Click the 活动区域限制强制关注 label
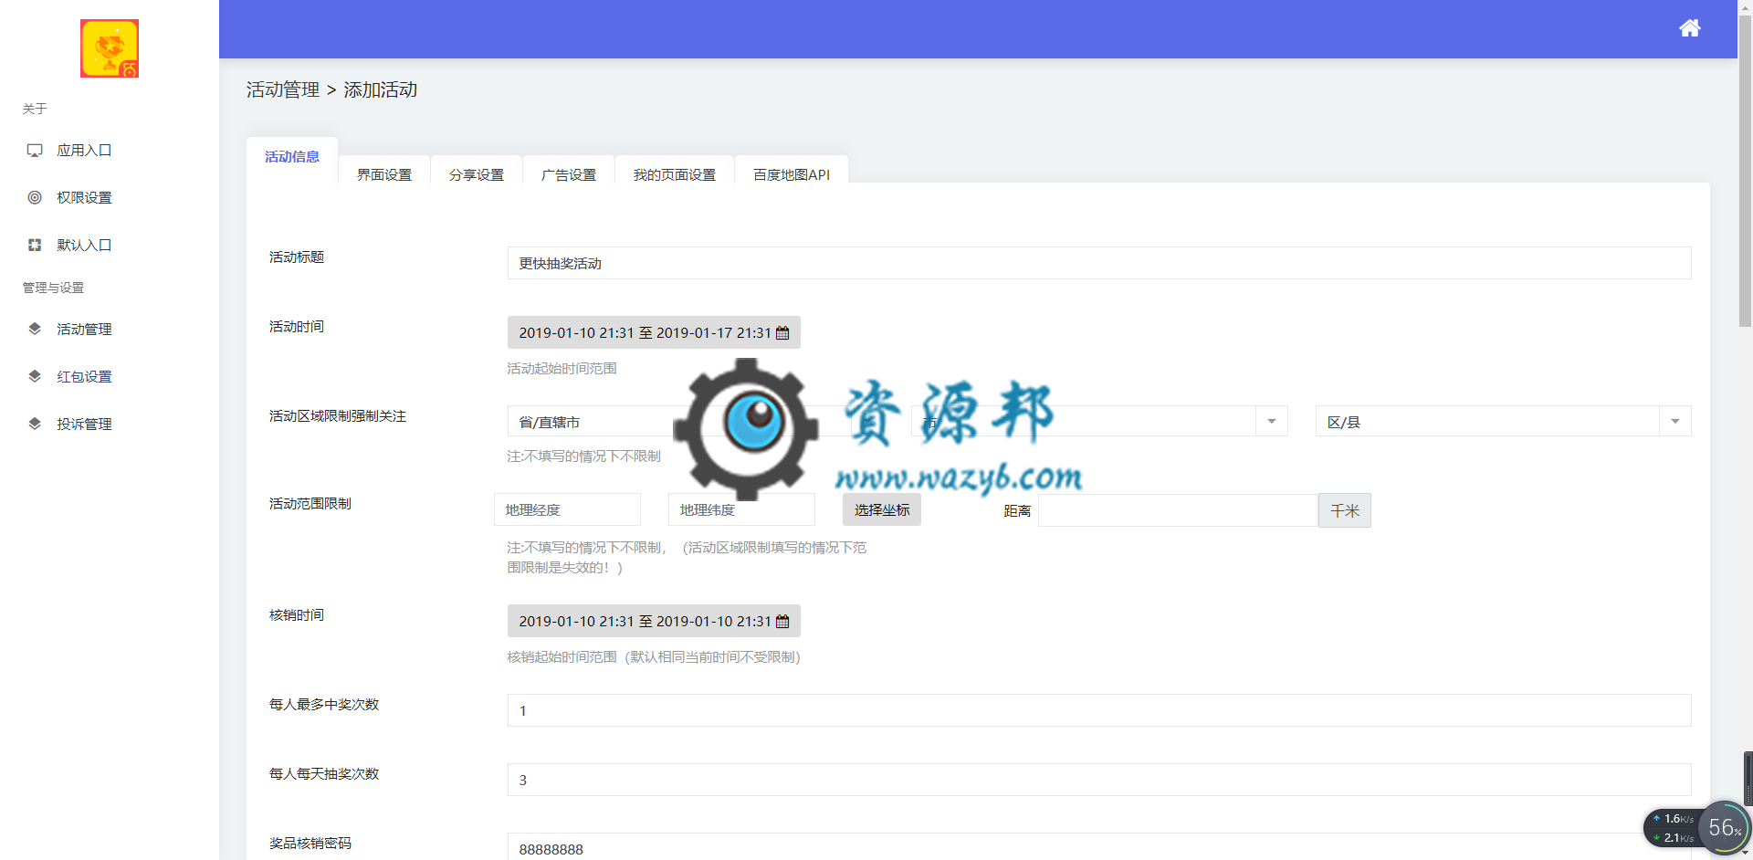 tap(338, 416)
